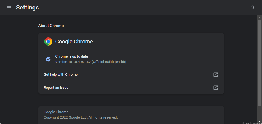Open external link icon beside Get help

[x=216, y=74]
